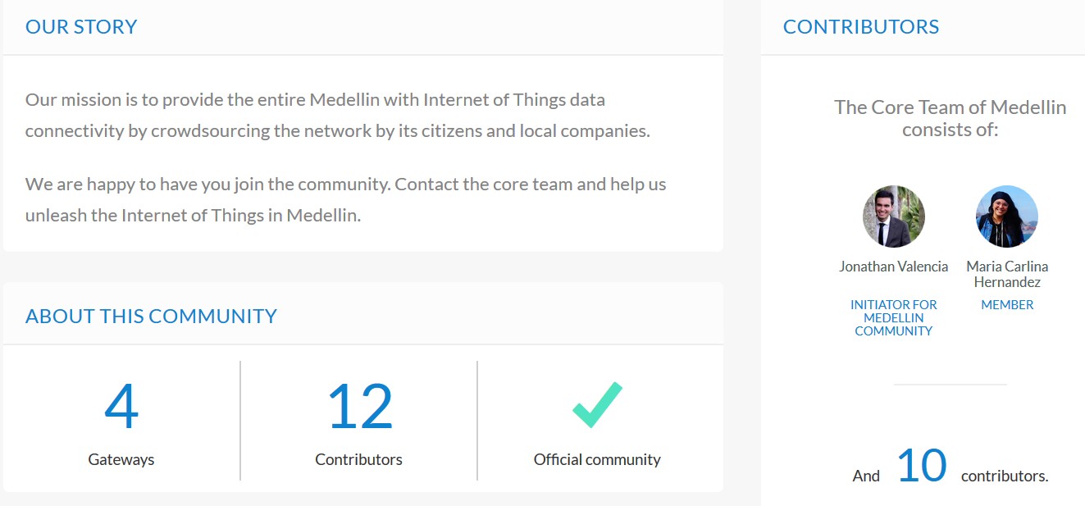
Task: Click the OUR STORY heading
Action: coord(81,26)
